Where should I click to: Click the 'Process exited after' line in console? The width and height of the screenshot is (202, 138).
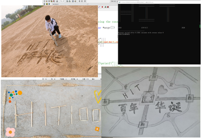coord(141,33)
